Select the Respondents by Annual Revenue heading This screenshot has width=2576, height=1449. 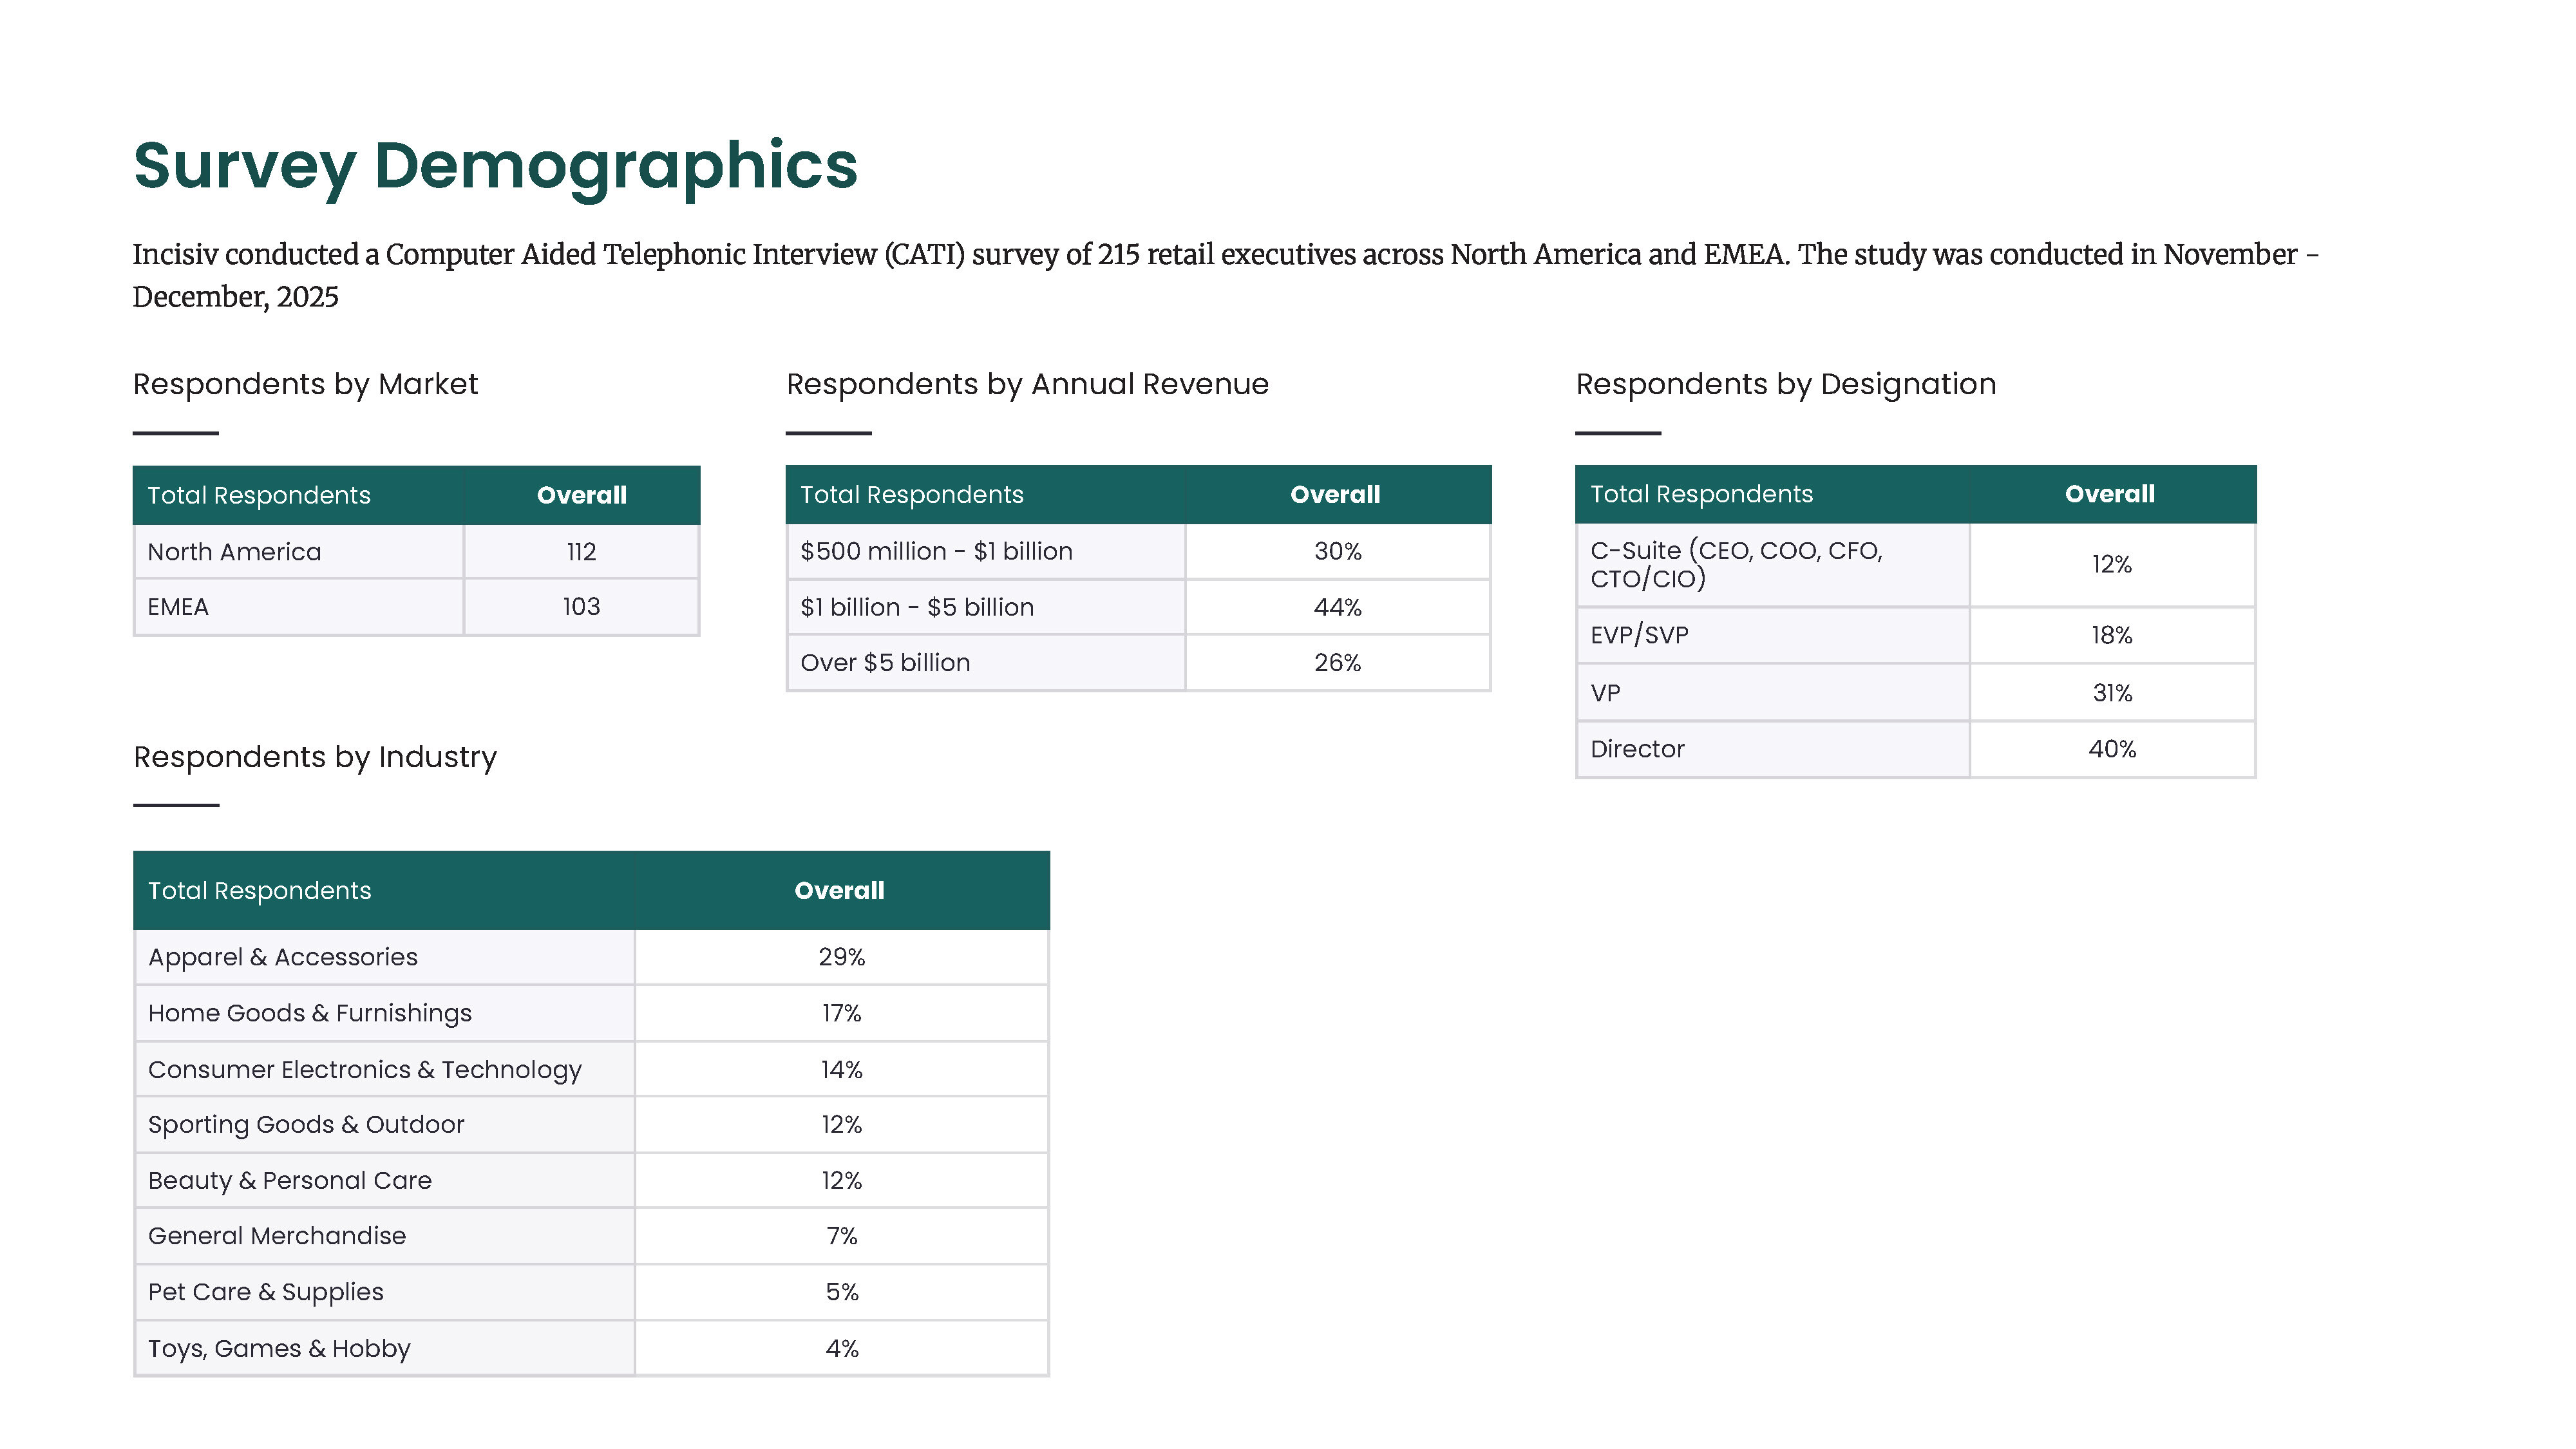click(x=1027, y=384)
